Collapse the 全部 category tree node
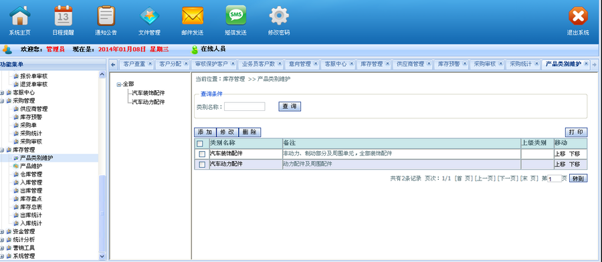 click(119, 84)
